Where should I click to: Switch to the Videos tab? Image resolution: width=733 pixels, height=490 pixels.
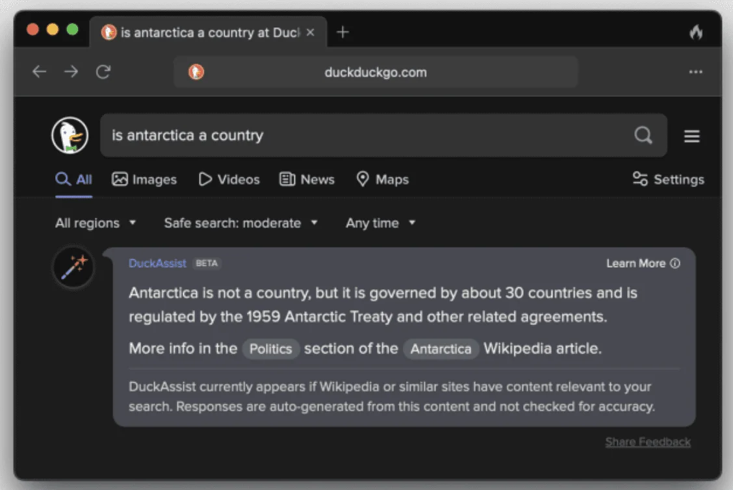(229, 179)
